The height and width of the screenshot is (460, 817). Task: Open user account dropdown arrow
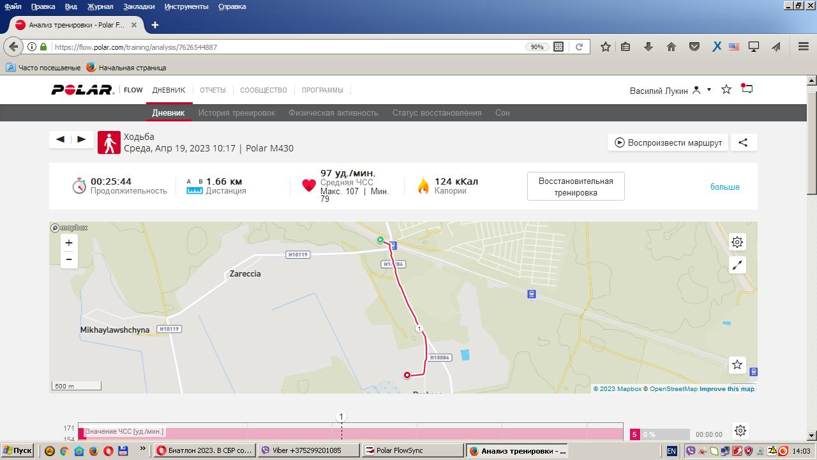(708, 90)
